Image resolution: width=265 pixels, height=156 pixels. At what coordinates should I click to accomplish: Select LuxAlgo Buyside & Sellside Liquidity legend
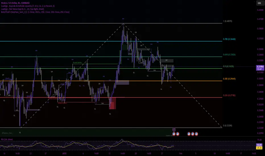click(28, 6)
